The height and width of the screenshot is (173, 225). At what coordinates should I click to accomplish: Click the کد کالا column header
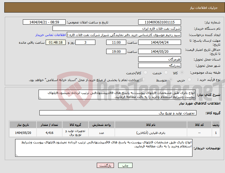click(x=200, y=125)
